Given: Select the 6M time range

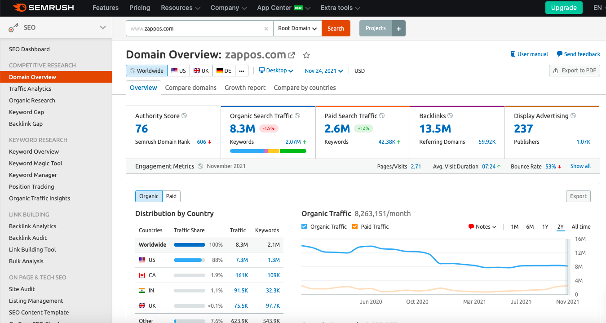Looking at the screenshot, I should (x=530, y=227).
